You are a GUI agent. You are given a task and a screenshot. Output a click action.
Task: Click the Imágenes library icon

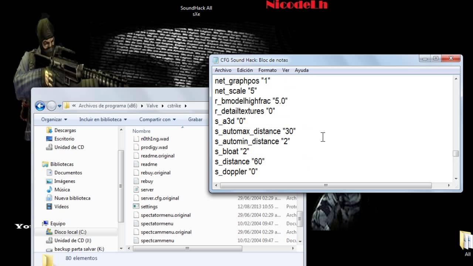49,181
